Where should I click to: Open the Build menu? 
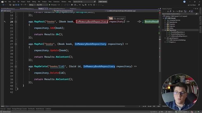click(29, 2)
